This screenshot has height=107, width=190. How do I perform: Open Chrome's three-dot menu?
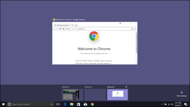135,29
